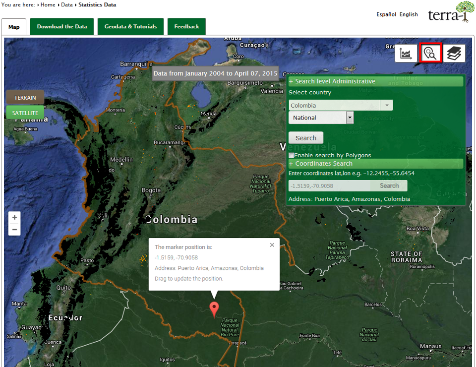Viewport: 476px width, 367px height.
Task: Close the marker position popup
Action: pyautogui.click(x=272, y=245)
